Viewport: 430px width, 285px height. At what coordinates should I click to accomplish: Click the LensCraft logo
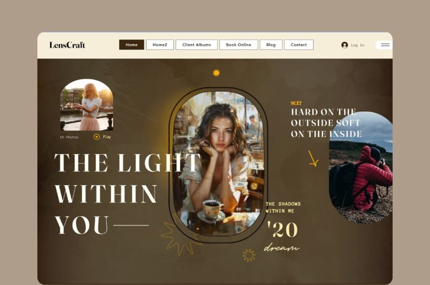pos(67,45)
